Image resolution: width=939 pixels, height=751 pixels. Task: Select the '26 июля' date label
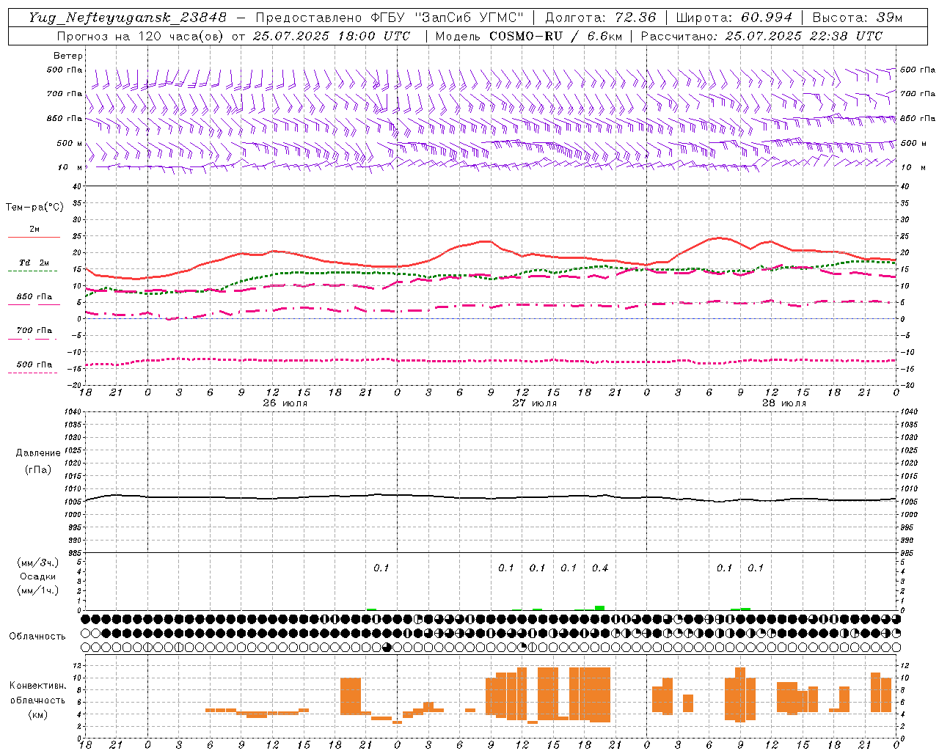coord(285,403)
